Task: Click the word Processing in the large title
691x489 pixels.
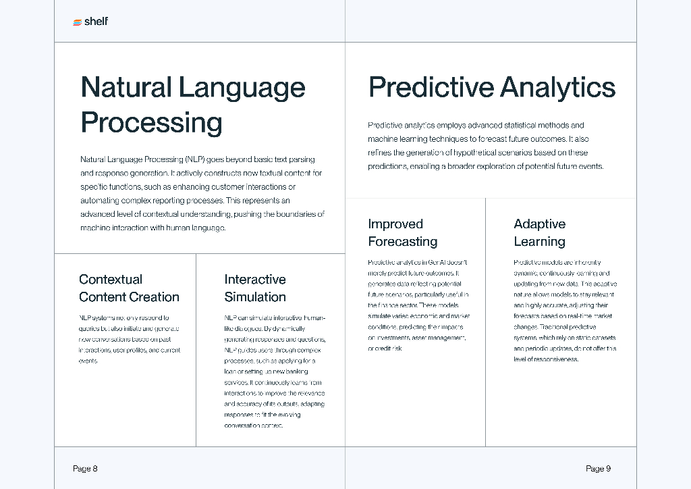Action: click(151, 123)
